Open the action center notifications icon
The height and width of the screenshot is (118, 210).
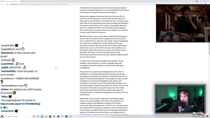207,116
